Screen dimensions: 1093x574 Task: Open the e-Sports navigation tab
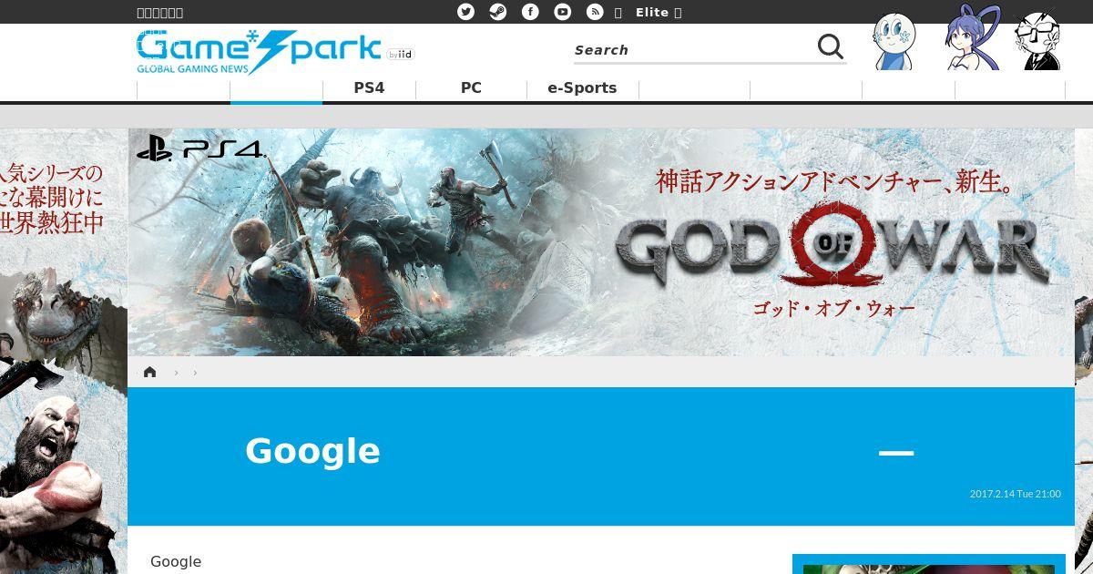pos(582,88)
